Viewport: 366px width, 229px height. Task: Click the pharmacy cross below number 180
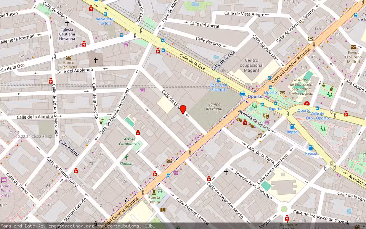[x=154, y=174]
